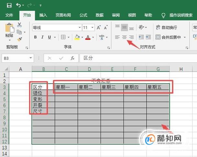197x157 pixels.
Task: Toggle Underline formatting
Action: [49, 37]
